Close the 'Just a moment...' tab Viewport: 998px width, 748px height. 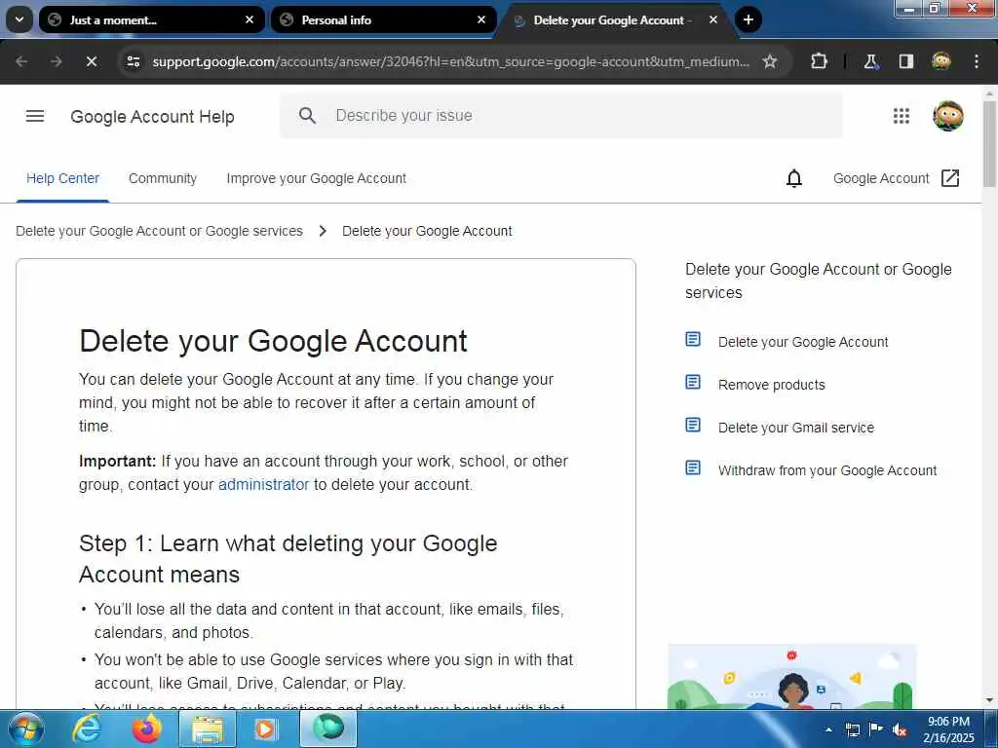[x=249, y=19]
